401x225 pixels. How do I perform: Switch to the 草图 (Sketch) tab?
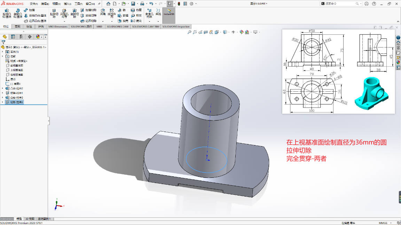(x=17, y=26)
